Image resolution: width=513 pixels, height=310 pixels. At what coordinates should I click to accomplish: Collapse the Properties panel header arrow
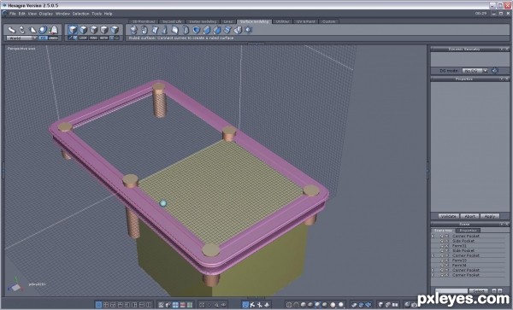pyautogui.click(x=502, y=79)
